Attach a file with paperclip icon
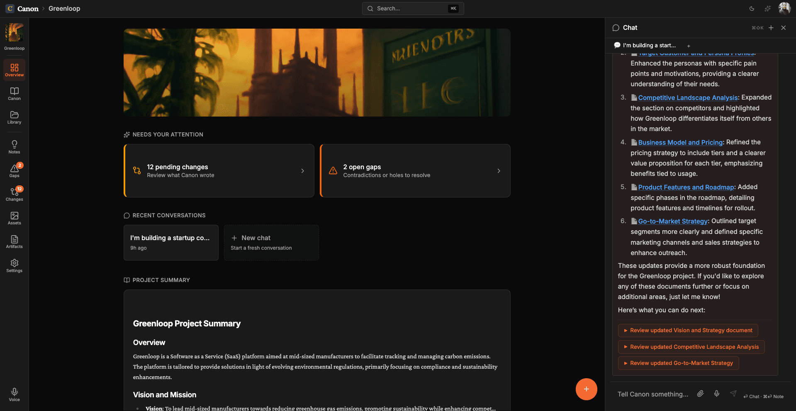Viewport: 796px width, 411px height. click(700, 394)
